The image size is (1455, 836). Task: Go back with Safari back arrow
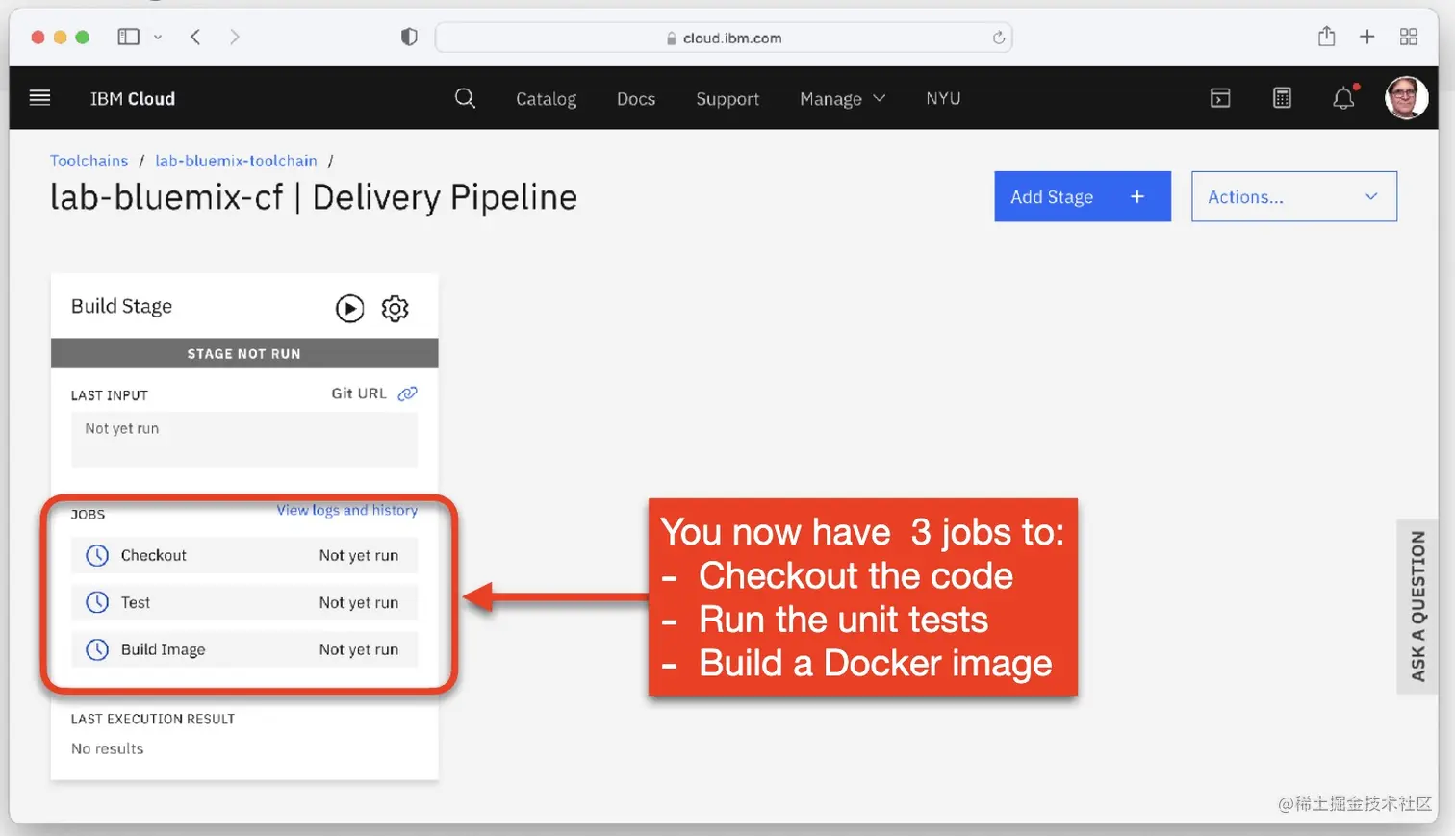(x=195, y=37)
